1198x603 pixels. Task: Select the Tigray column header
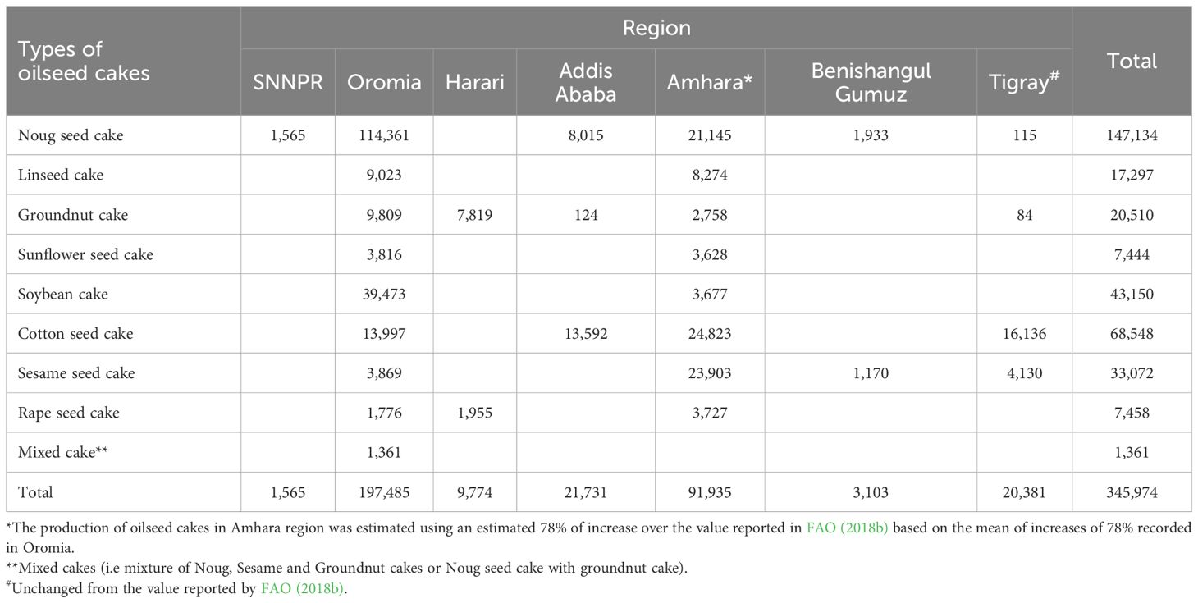pyautogui.click(x=1024, y=82)
